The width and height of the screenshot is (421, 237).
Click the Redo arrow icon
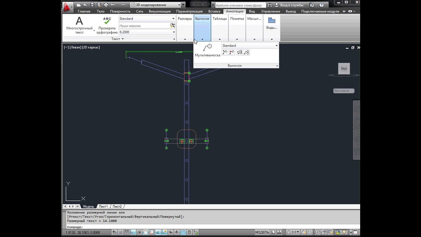[x=122, y=5]
